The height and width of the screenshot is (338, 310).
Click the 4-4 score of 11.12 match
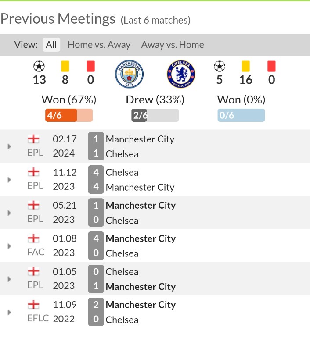[96, 180]
